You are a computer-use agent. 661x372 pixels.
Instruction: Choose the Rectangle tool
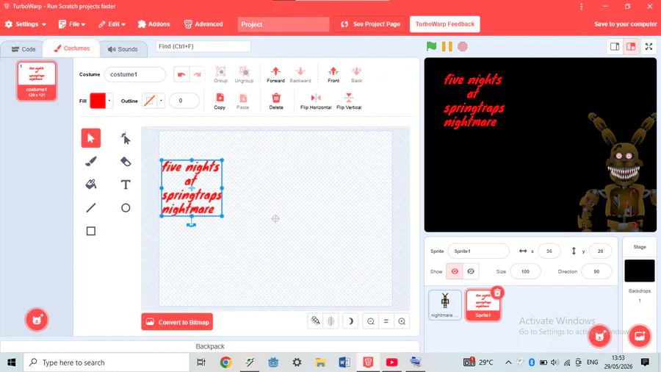pos(91,231)
